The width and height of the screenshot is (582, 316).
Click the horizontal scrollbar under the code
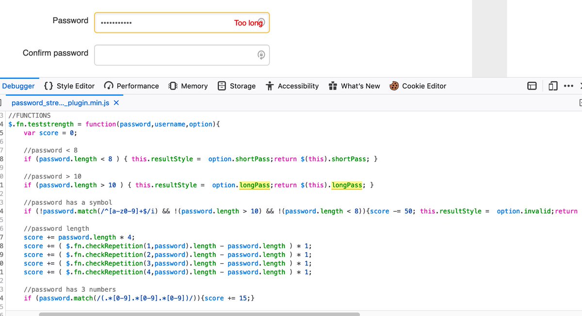199,314
